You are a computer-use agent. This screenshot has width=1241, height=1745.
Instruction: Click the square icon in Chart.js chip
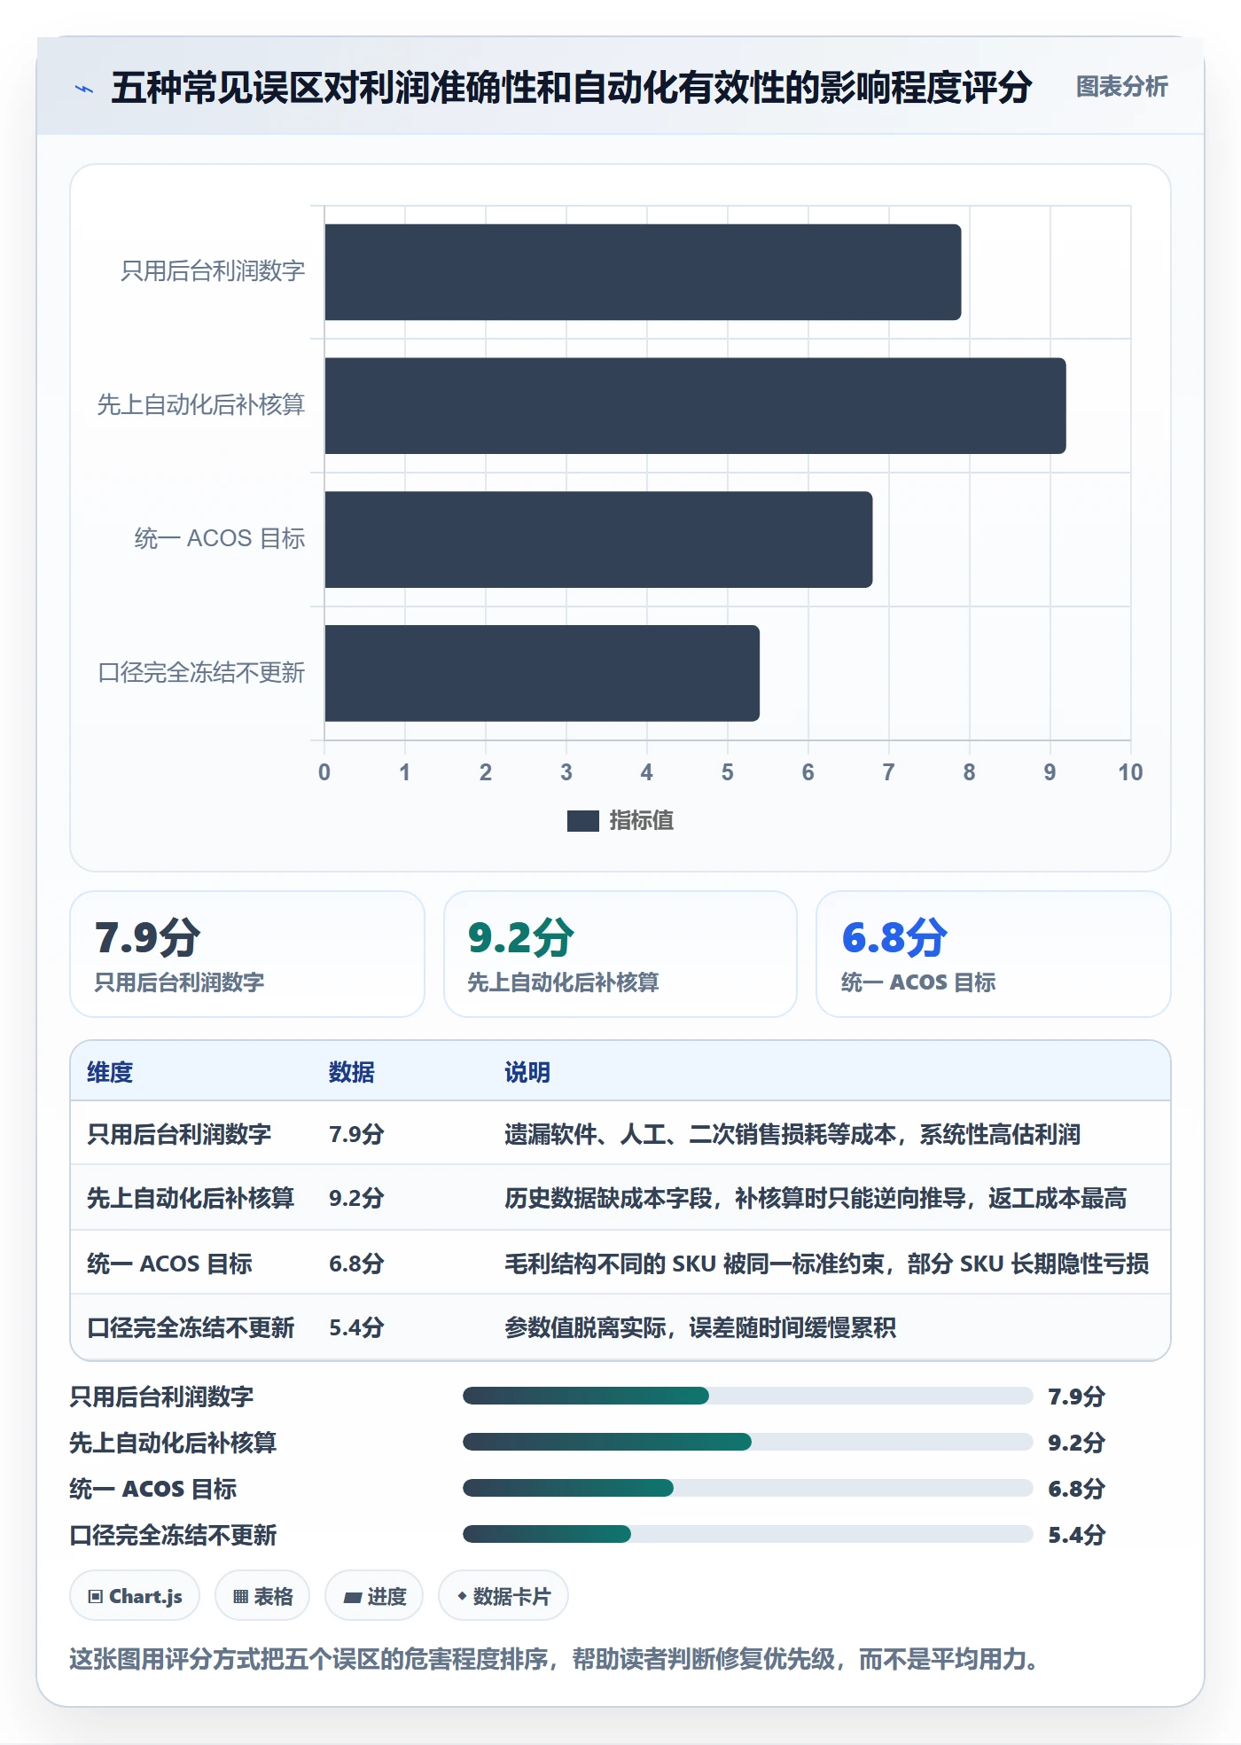coord(96,1597)
